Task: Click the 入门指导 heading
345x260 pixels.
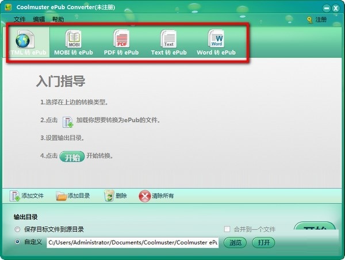Action: (61, 81)
